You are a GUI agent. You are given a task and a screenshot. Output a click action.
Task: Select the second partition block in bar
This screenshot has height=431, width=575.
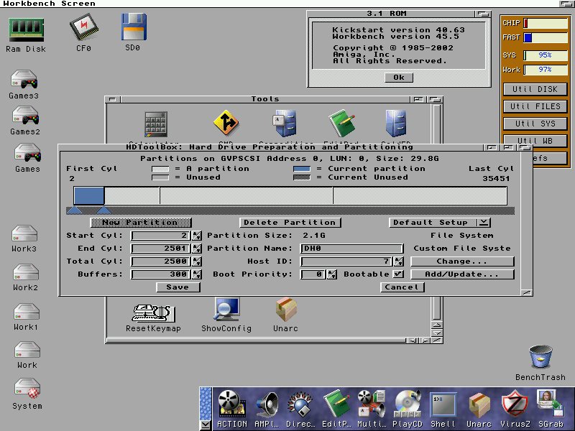pos(132,195)
